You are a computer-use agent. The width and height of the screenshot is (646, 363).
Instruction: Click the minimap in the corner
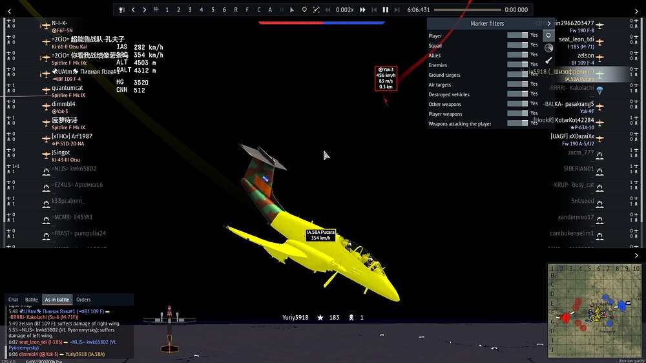594,310
